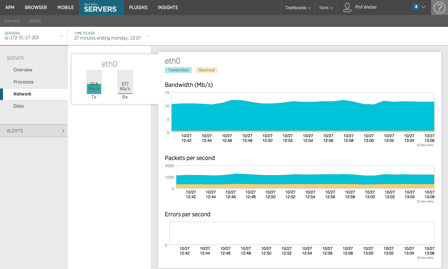Click the eth0 interface card title
The height and width of the screenshot is (269, 448).
pos(109,64)
